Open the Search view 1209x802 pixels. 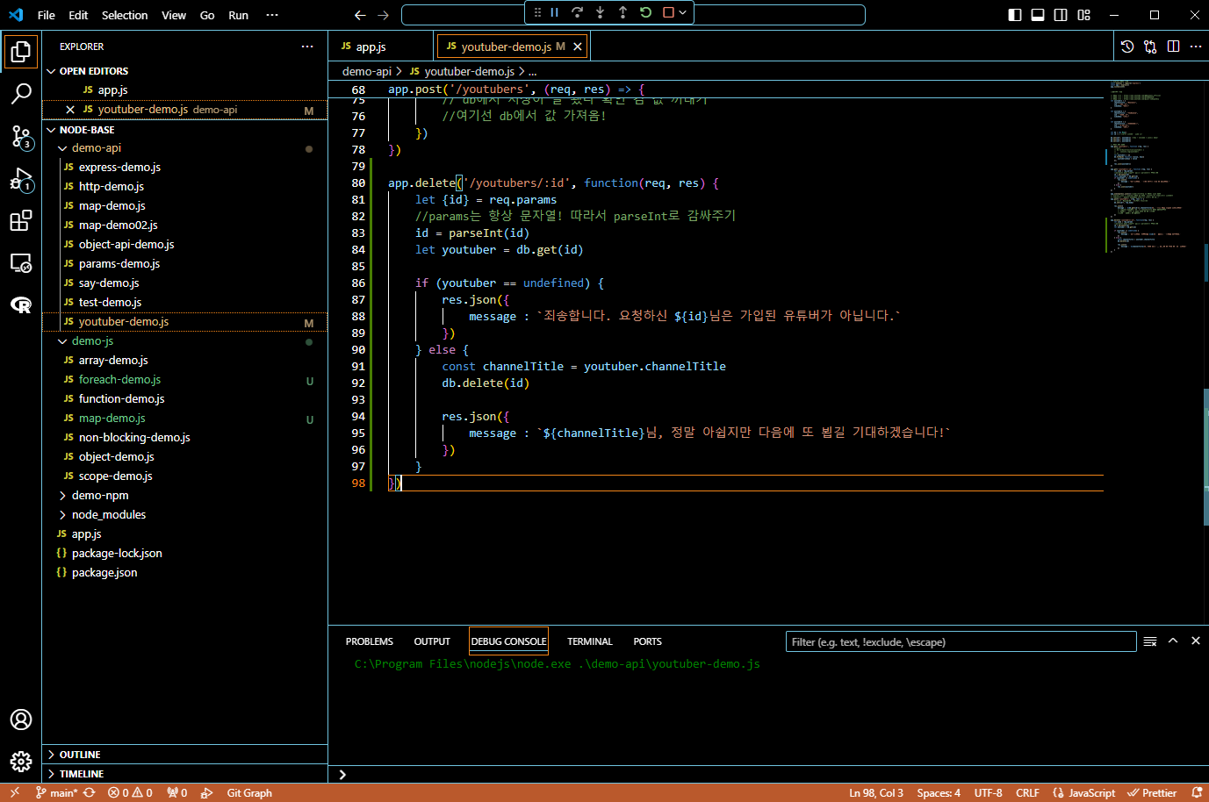point(21,93)
